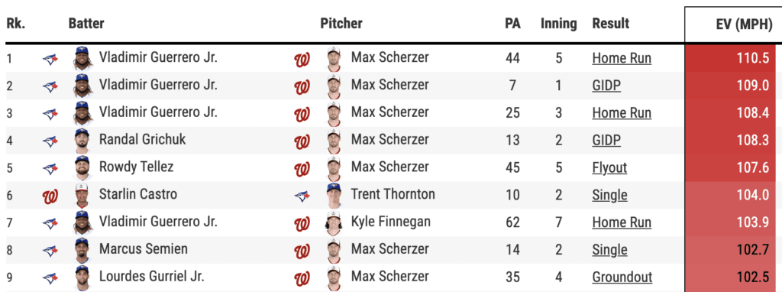Sort by the Inning column header

[x=558, y=24]
